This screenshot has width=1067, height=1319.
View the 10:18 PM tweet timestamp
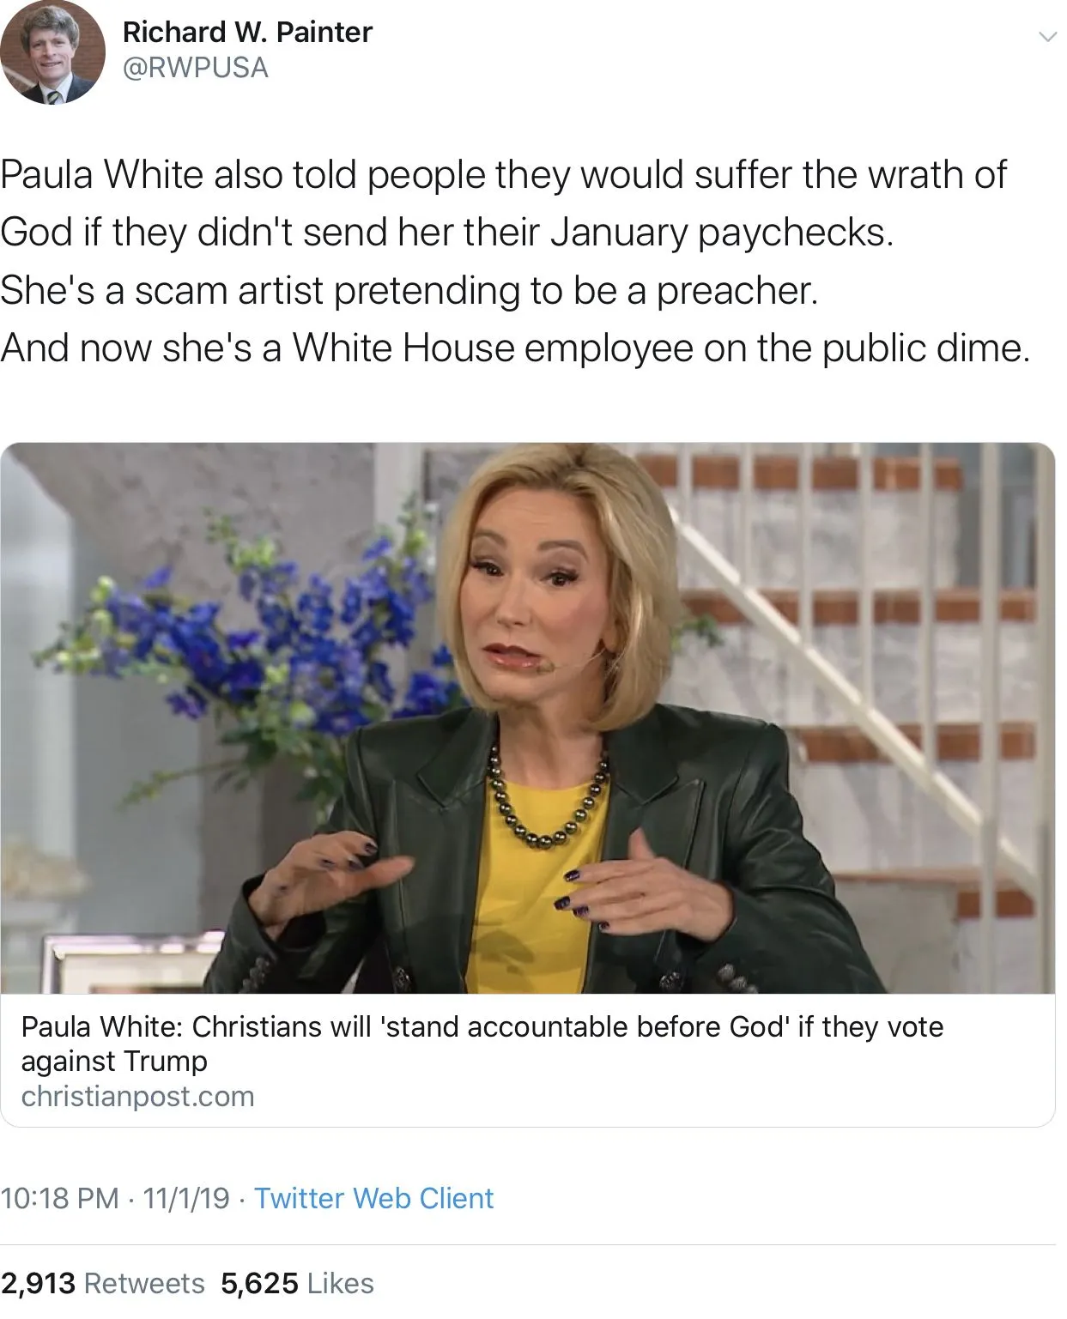(60, 1198)
